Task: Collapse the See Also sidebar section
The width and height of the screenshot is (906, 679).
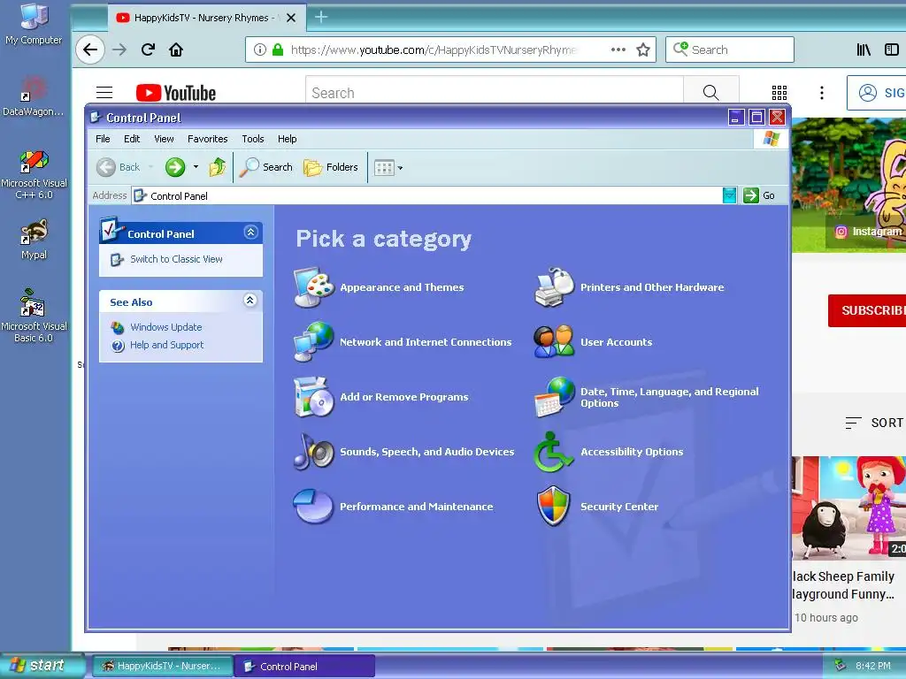Action: [250, 301]
